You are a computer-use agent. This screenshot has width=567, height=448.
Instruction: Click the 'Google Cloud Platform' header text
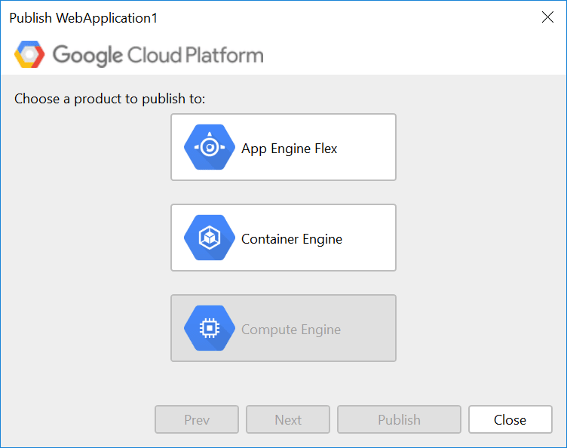(158, 55)
